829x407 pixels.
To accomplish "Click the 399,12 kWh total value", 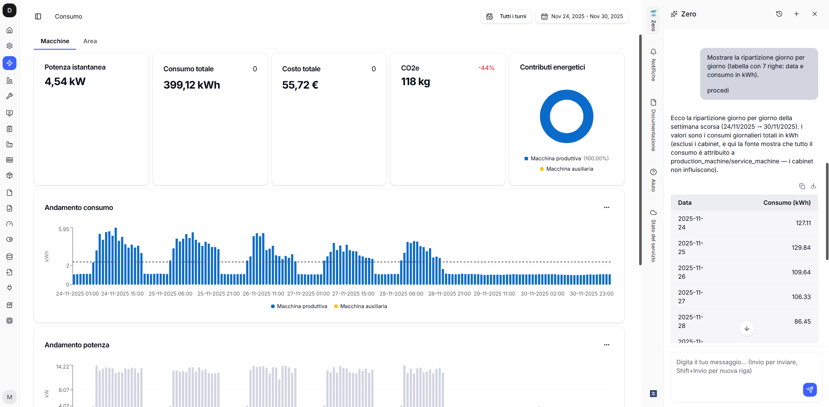I will pyautogui.click(x=192, y=85).
